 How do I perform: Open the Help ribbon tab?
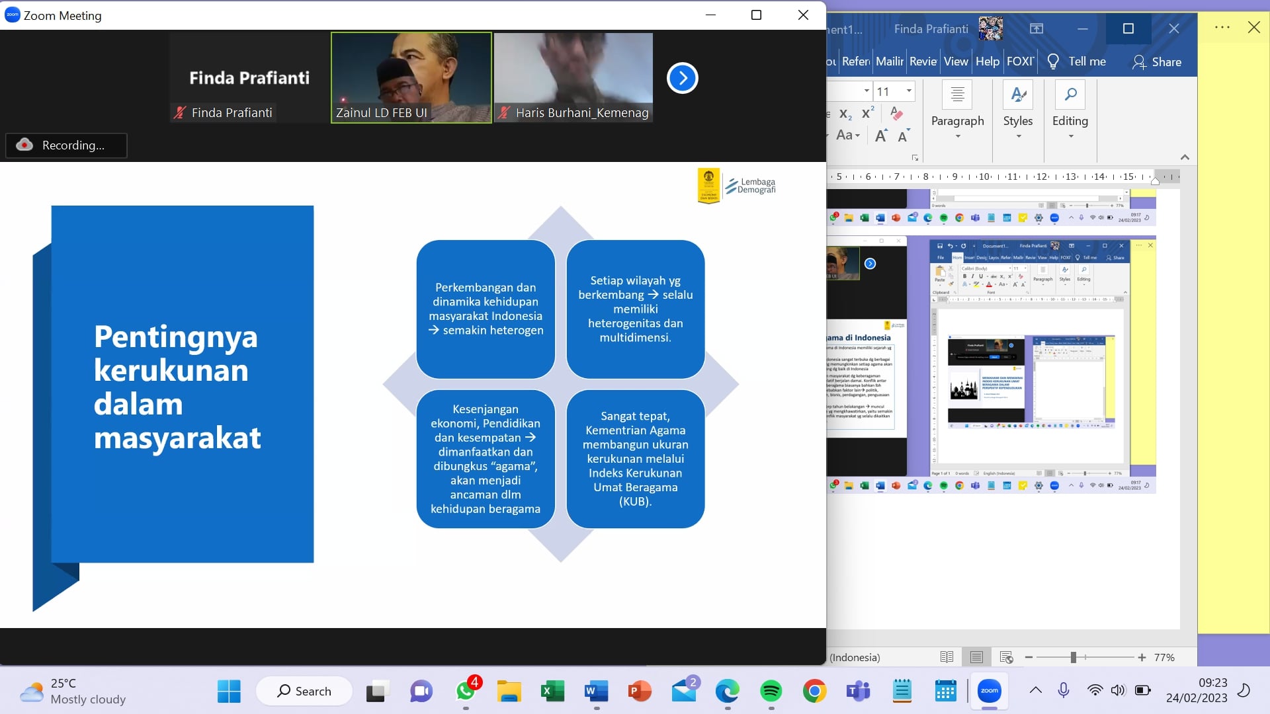[x=987, y=61]
